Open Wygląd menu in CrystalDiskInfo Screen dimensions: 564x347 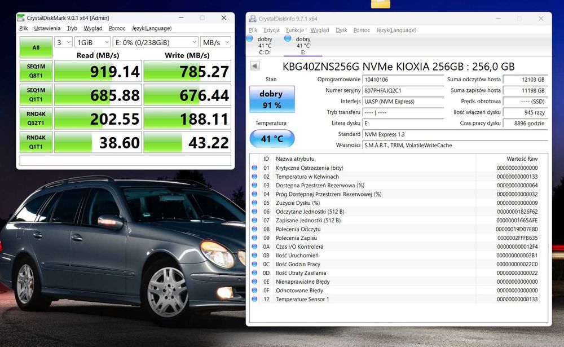point(320,30)
